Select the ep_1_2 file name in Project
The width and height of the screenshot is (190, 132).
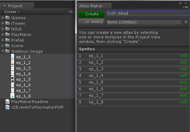point(23,63)
